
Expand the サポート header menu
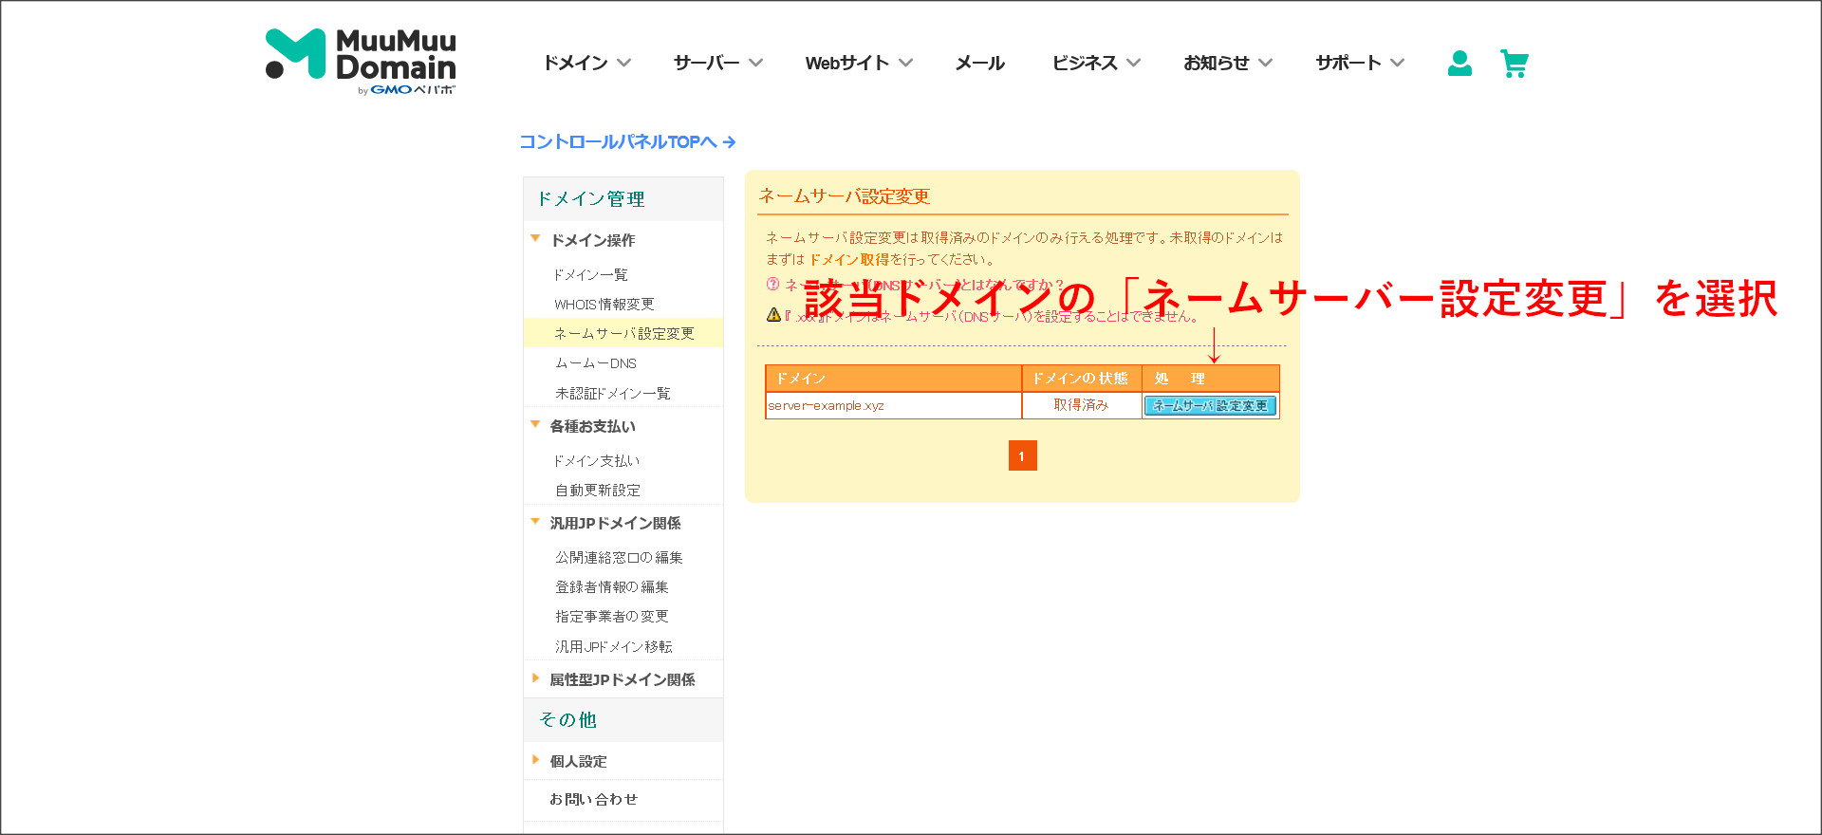1360,63
